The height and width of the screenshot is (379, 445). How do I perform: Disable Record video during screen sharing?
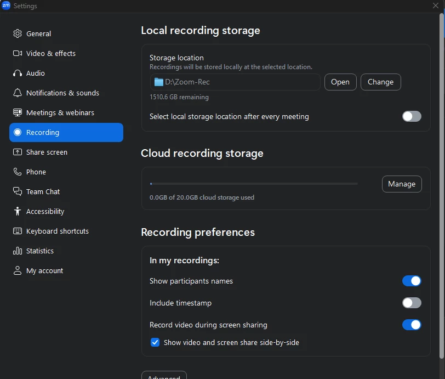pos(412,325)
